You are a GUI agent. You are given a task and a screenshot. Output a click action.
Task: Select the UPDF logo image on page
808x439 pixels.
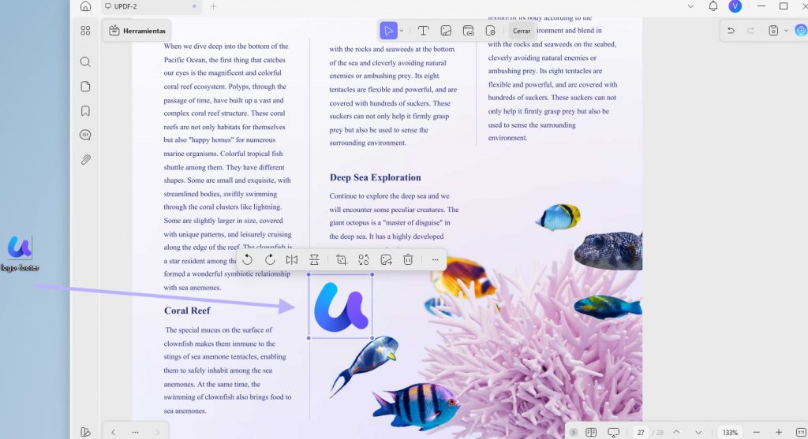click(341, 307)
